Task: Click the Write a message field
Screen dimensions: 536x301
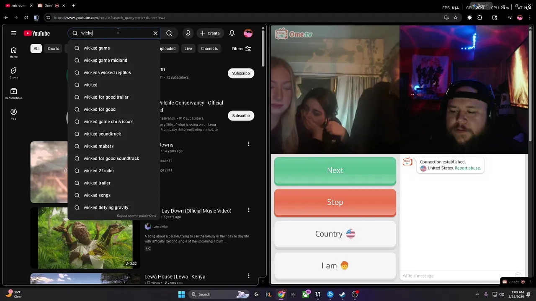Action: pos(456,276)
